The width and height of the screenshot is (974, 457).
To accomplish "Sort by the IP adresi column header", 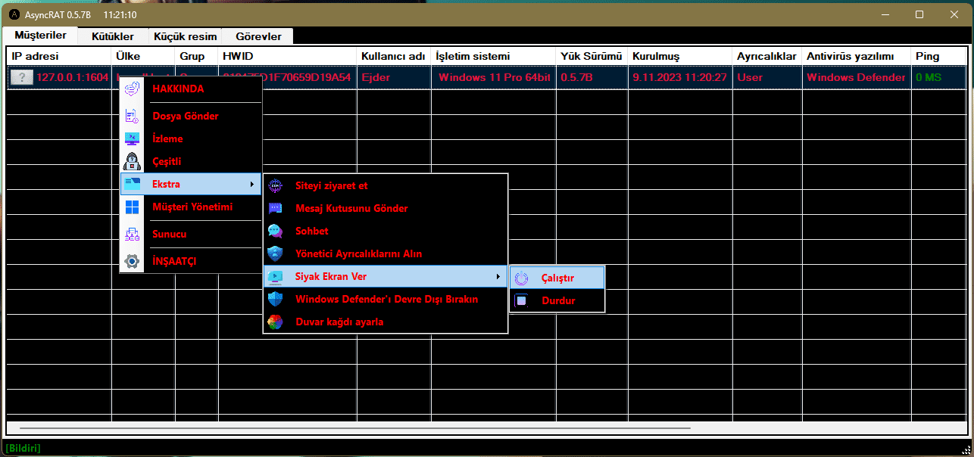I will coord(59,56).
